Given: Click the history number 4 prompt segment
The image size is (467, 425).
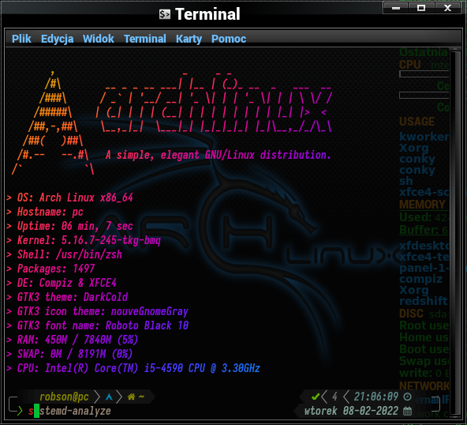Looking at the screenshot, I should (334, 397).
